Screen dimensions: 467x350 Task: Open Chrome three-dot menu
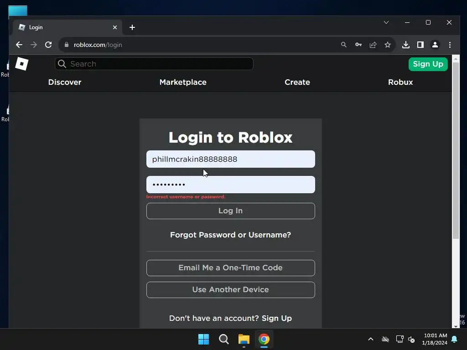click(450, 45)
